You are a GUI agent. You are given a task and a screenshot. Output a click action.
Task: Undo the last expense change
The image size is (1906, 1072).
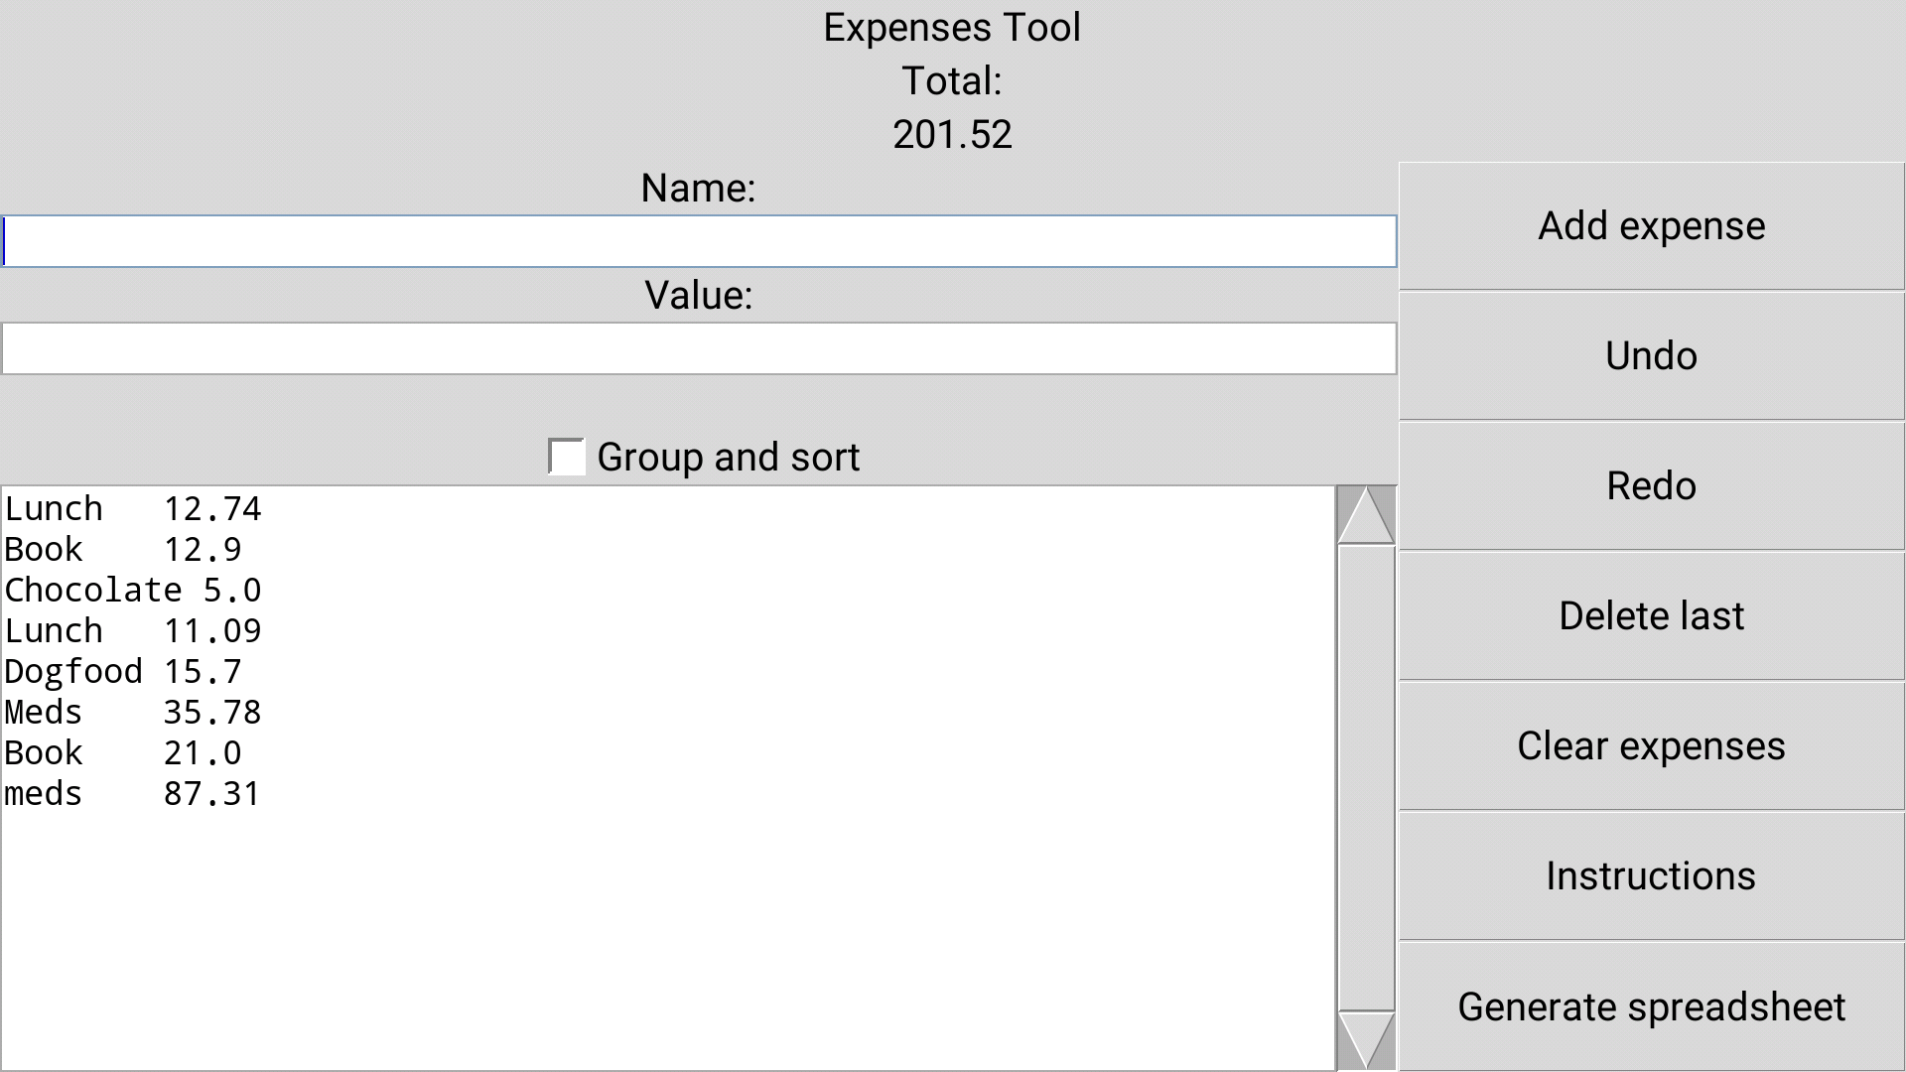click(1651, 354)
